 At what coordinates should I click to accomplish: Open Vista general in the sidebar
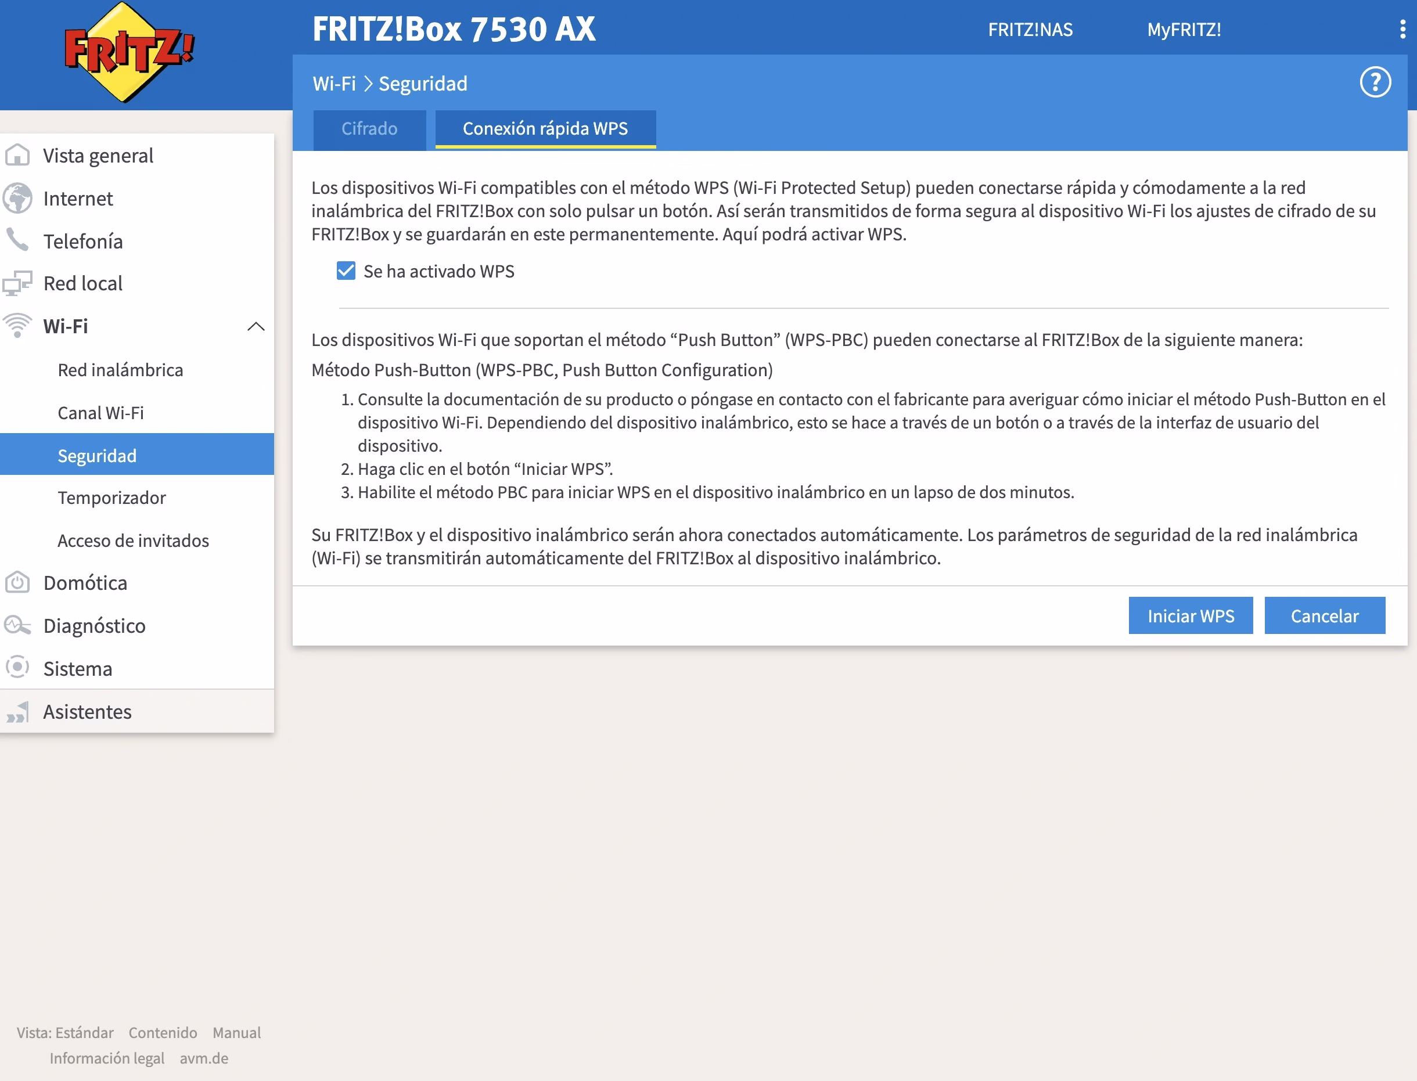[x=99, y=156]
